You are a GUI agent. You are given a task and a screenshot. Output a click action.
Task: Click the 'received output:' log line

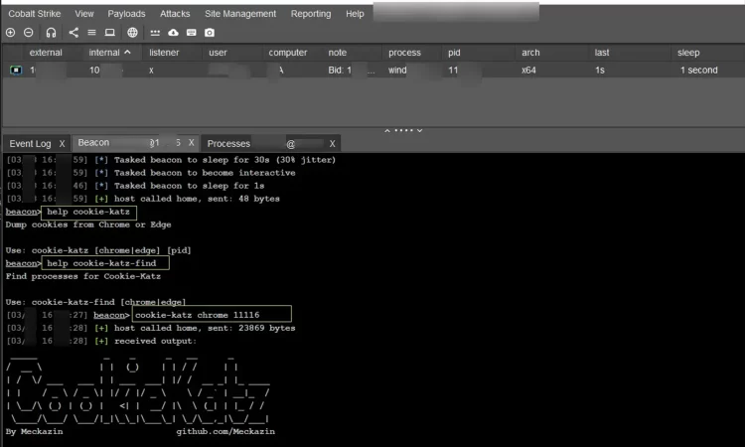click(155, 341)
